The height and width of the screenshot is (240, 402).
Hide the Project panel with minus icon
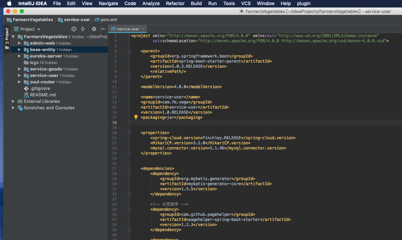103,29
